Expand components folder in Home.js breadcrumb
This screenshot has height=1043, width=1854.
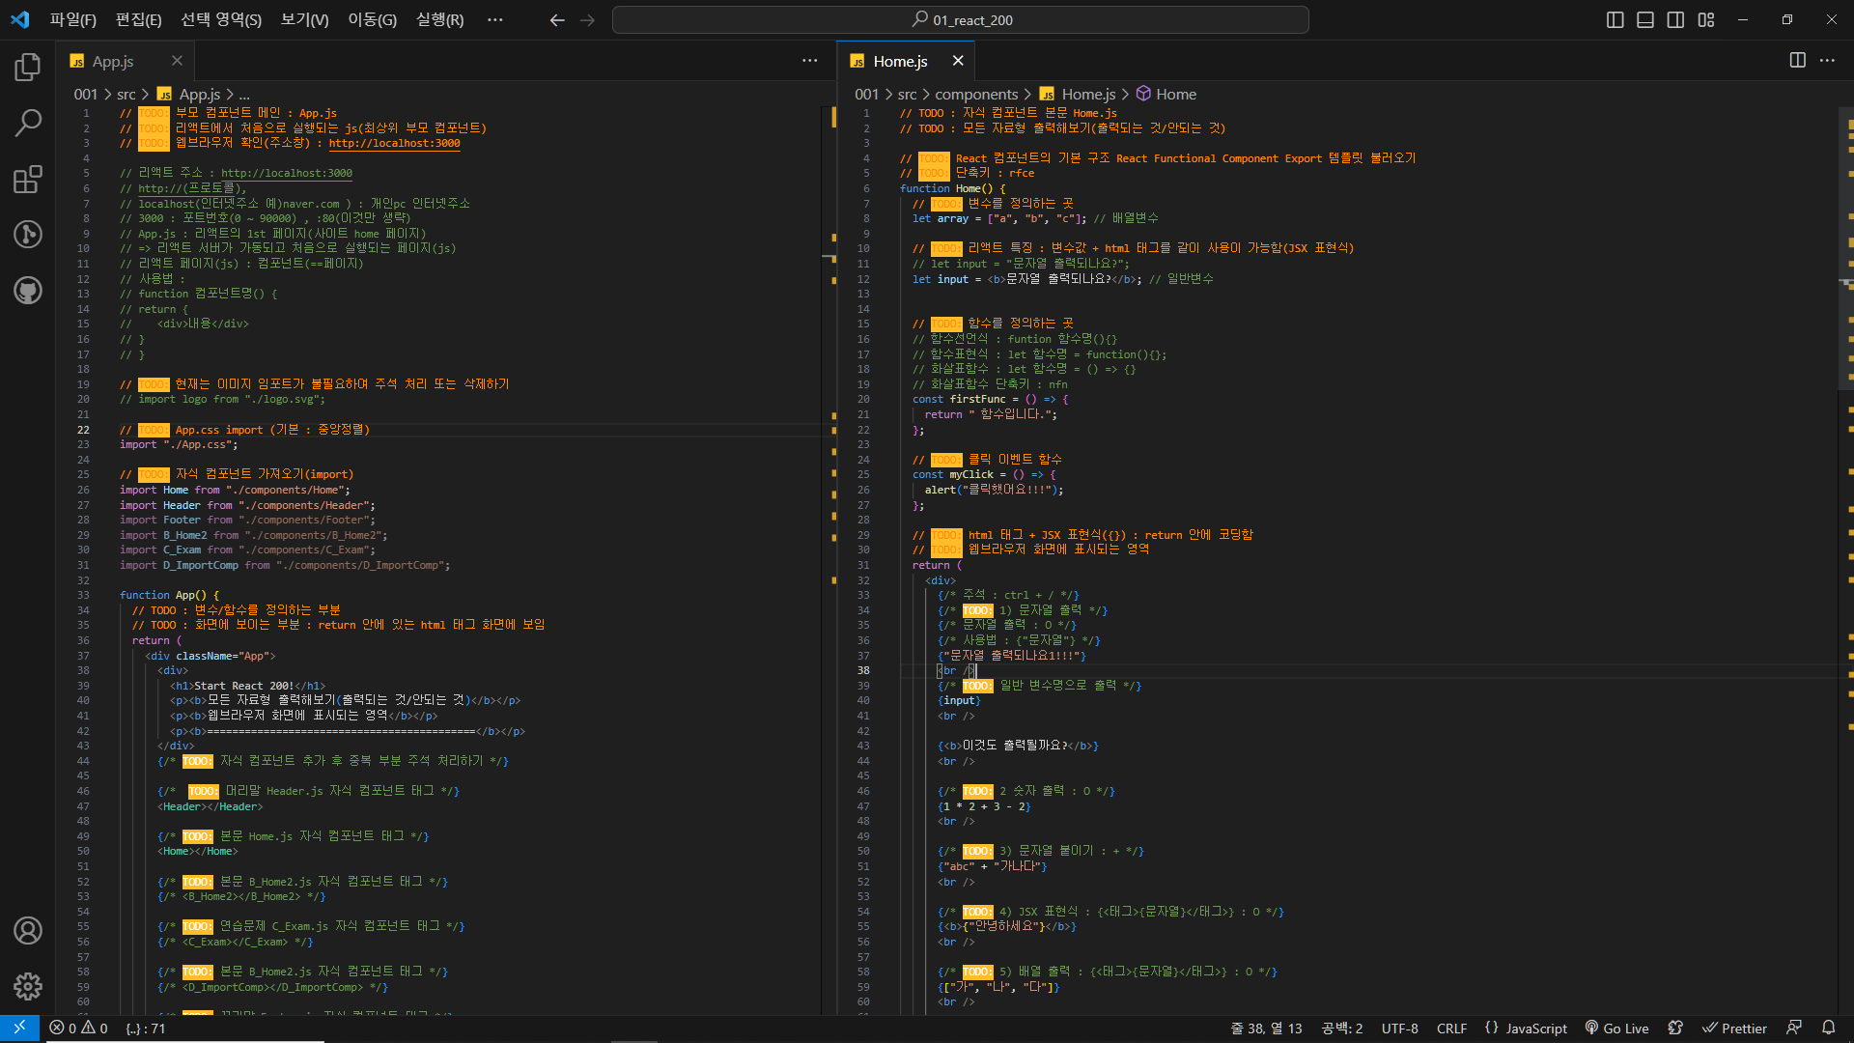pos(976,94)
